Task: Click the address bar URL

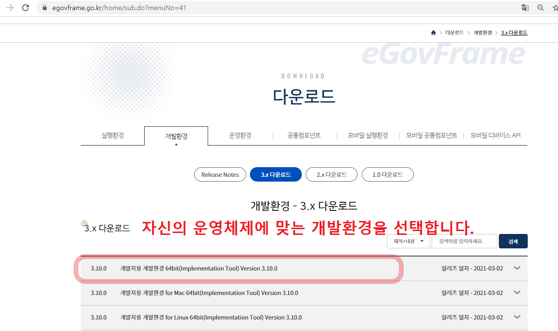Action: pyautogui.click(x=119, y=8)
